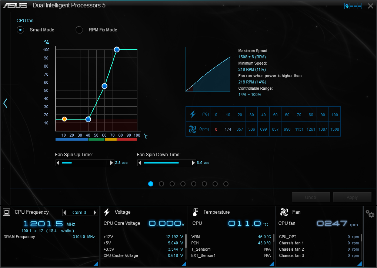This screenshot has width=377, height=268.
Task: Click the "1508 ± 8 (RPM)" maximum speed value
Action: coord(252,57)
